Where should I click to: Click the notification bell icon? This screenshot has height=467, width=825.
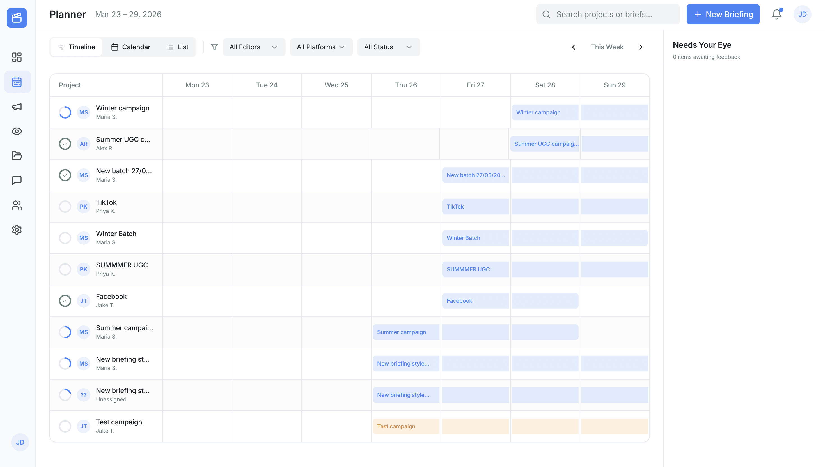776,14
